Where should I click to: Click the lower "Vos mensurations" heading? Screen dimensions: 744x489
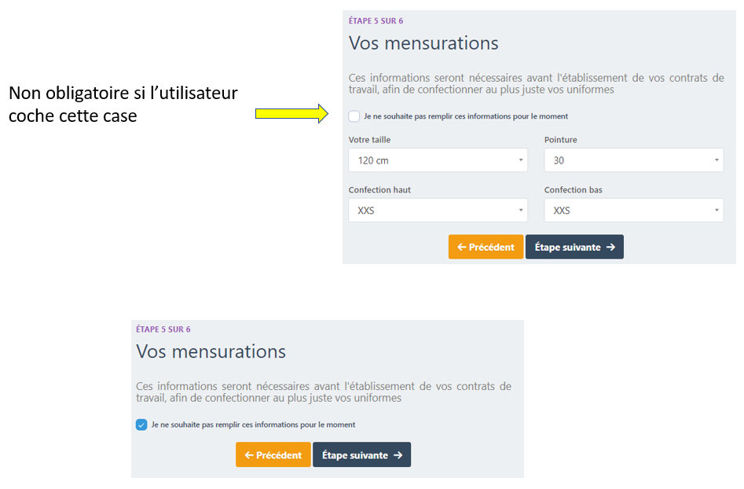pyautogui.click(x=211, y=351)
